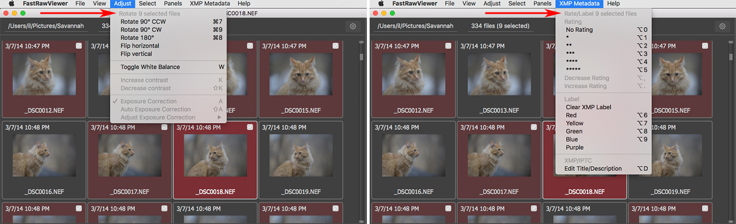Open Select menu in the right window

click(517, 4)
